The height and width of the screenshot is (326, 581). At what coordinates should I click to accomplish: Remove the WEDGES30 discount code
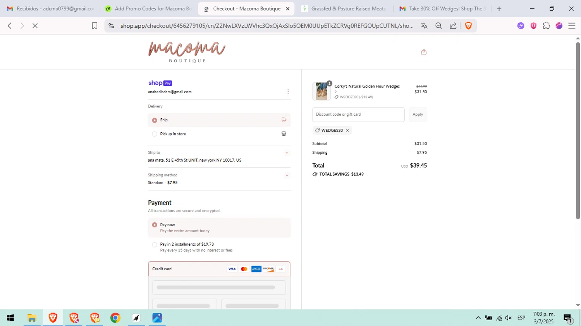pyautogui.click(x=347, y=130)
